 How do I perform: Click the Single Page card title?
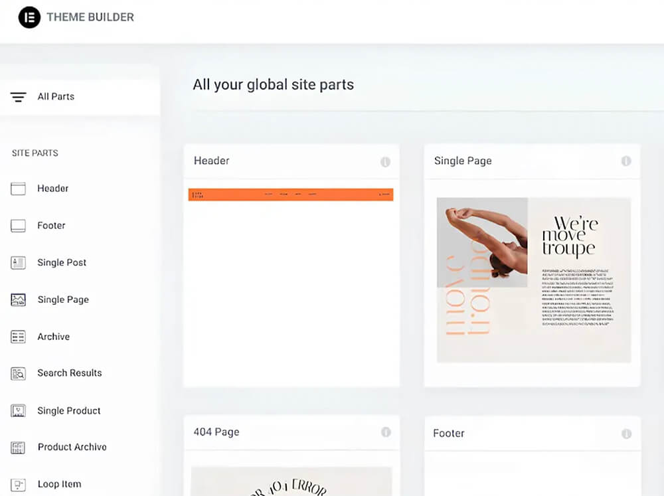pyautogui.click(x=463, y=161)
